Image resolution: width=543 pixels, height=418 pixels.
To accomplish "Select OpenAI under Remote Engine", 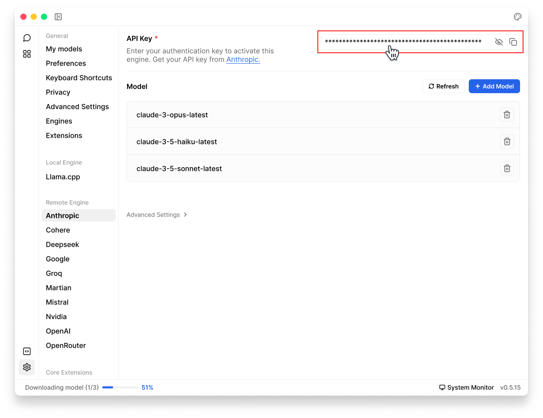I will (59, 331).
